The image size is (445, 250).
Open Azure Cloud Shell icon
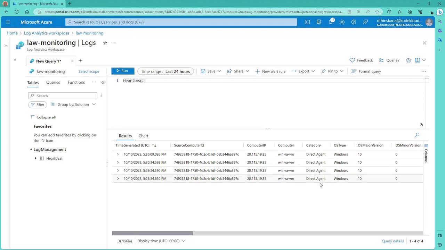(307, 22)
